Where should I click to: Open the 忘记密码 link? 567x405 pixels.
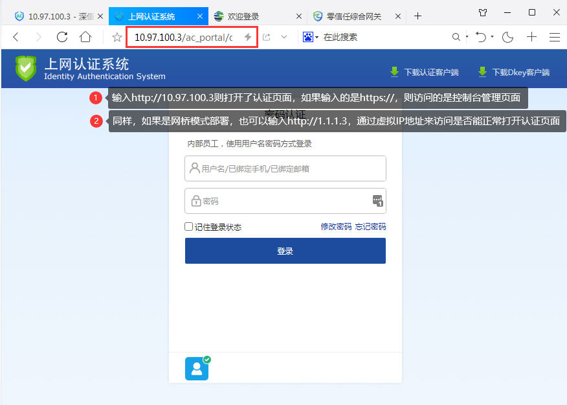pos(370,227)
